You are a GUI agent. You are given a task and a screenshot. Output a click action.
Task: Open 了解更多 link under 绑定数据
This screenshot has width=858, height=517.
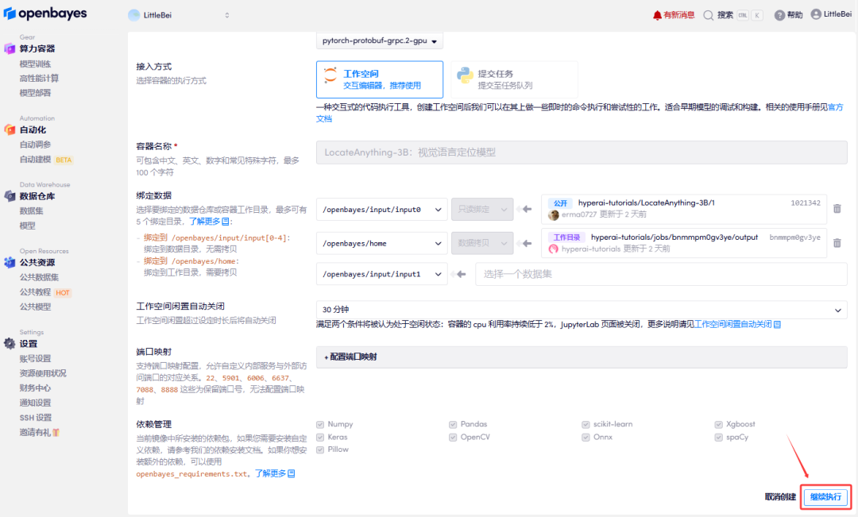point(209,221)
